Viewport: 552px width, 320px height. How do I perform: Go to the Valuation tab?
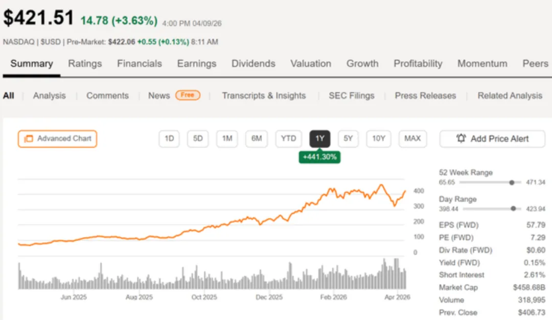coord(311,64)
